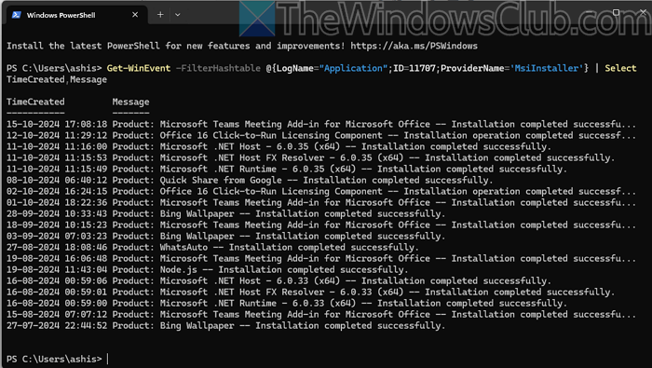Image resolution: width=652 pixels, height=368 pixels.
Task: Click the Get-WinEvent command text
Action: (139, 68)
